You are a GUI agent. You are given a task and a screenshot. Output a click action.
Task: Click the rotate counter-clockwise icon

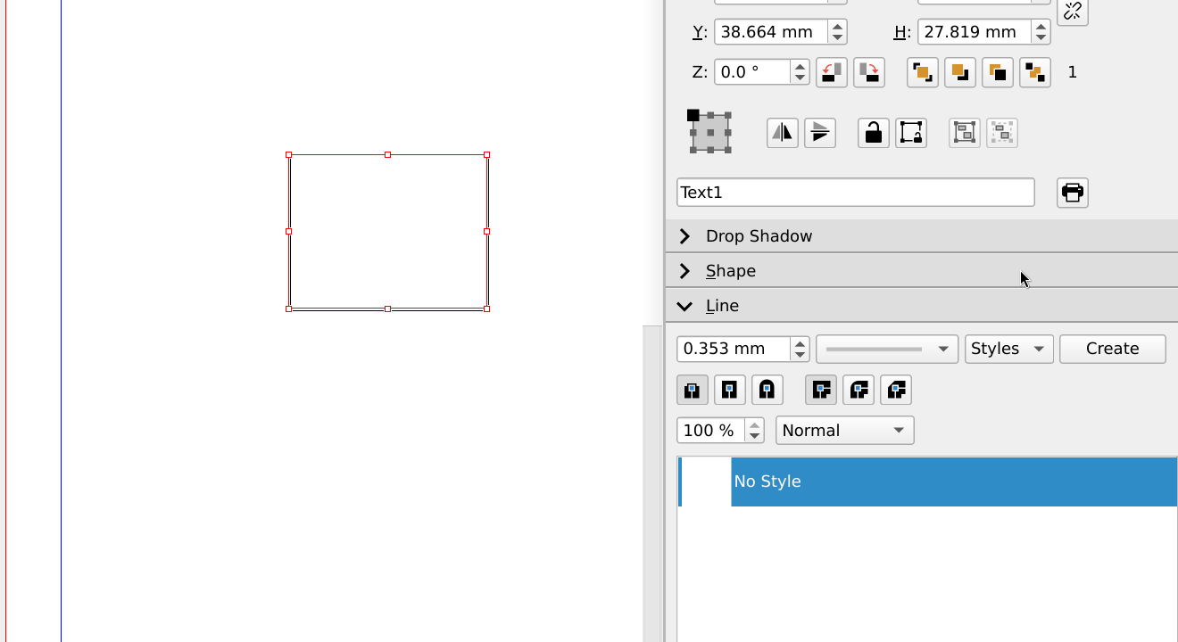pos(831,72)
